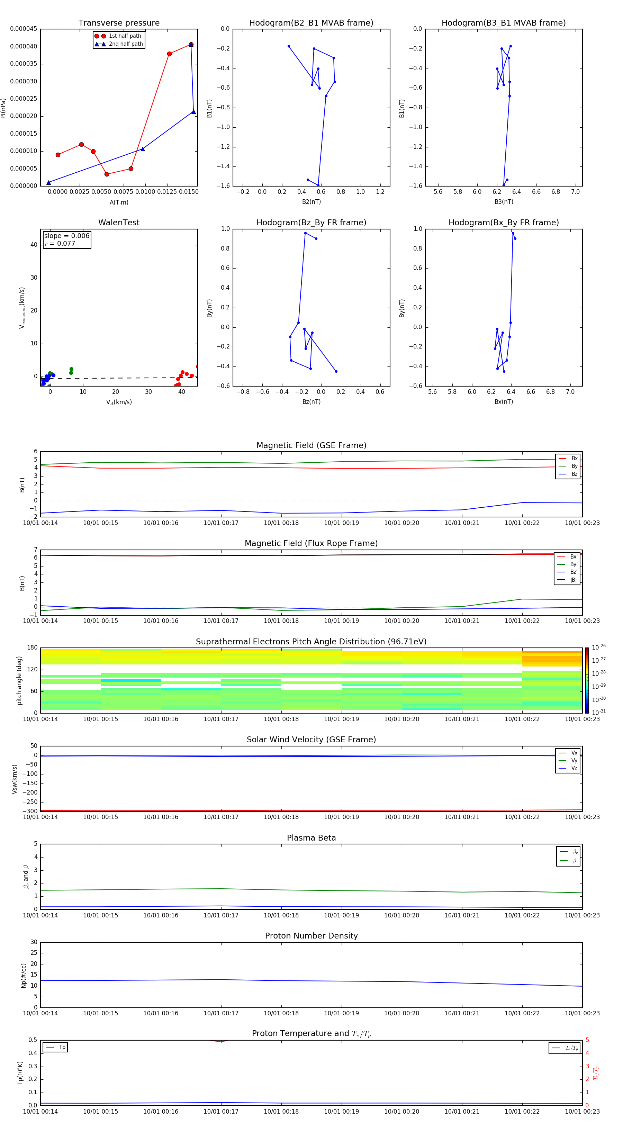Screen dimensions: 623x1142
Task: Click the 'V_A(km/s)' axis label under WalenTest
Action: [x=119, y=402]
